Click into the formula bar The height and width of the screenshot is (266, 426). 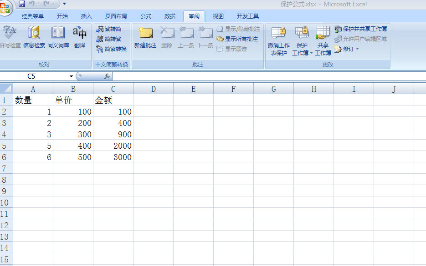(269, 76)
